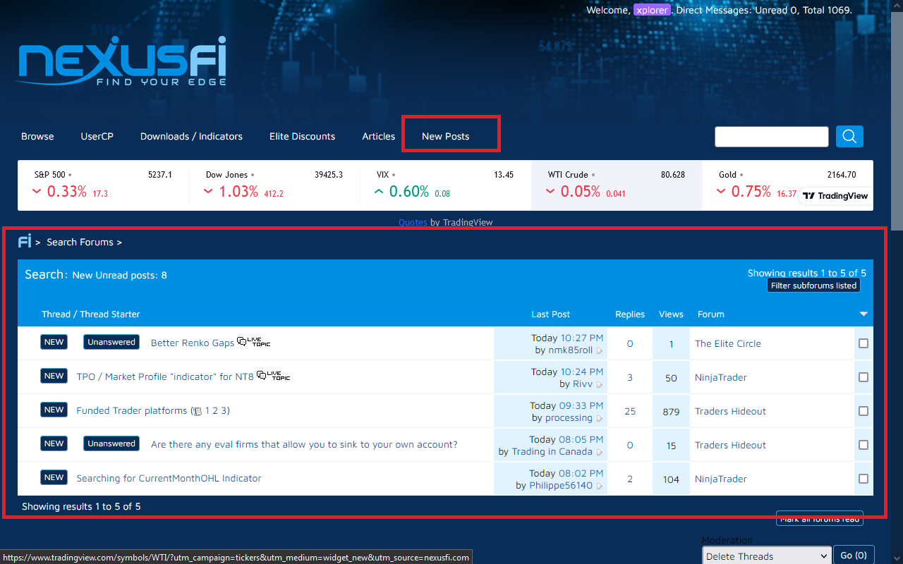Image resolution: width=903 pixels, height=564 pixels.
Task: Click the reply count 25 for Funded Trader platforms
Action: 630,411
